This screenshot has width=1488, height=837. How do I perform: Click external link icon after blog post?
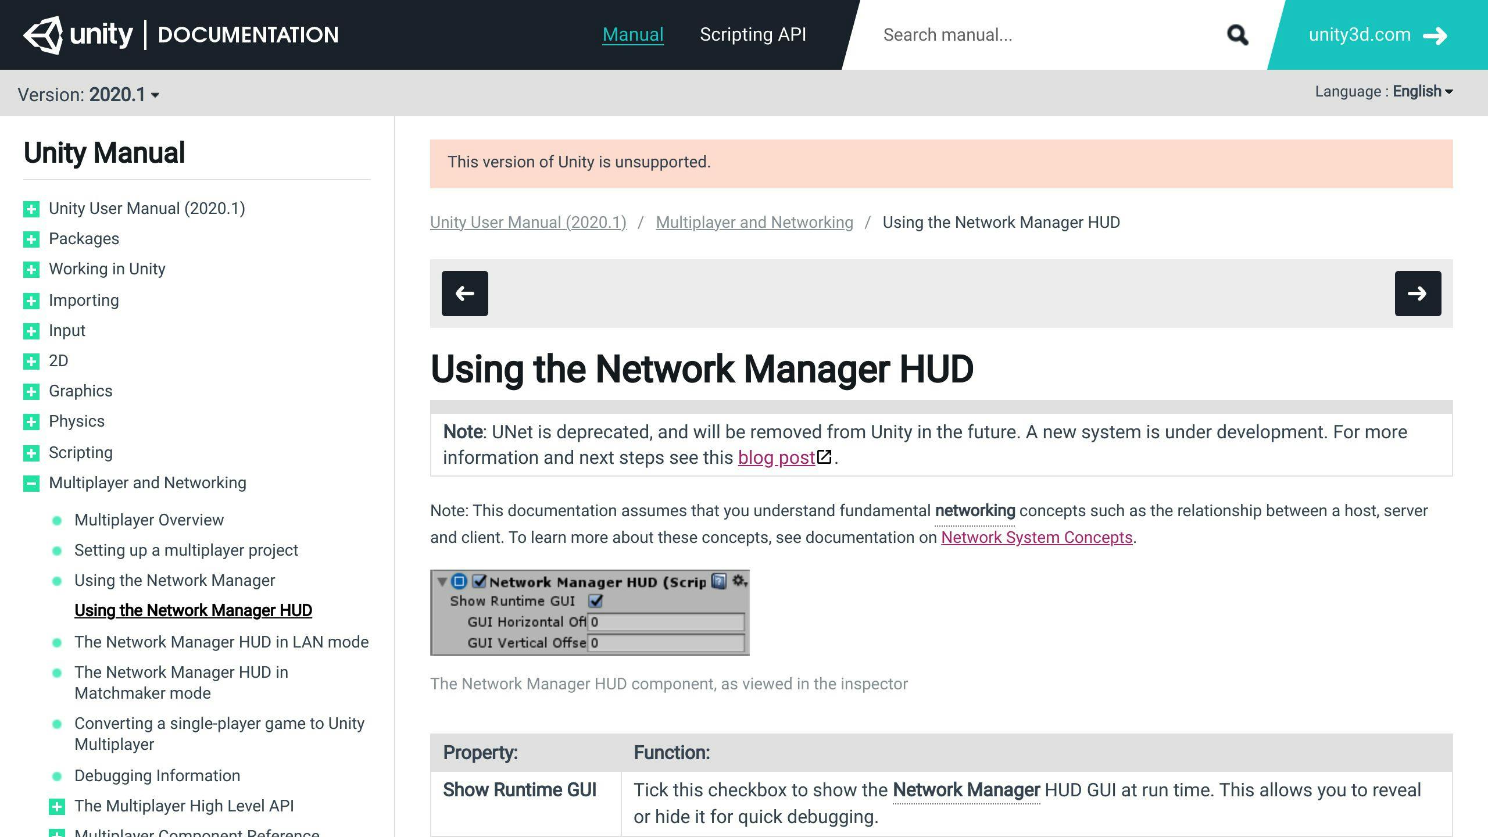[x=824, y=457]
